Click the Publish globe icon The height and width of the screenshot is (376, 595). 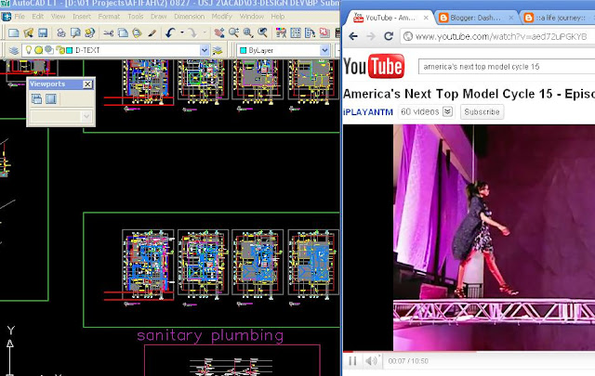pyautogui.click(x=90, y=33)
